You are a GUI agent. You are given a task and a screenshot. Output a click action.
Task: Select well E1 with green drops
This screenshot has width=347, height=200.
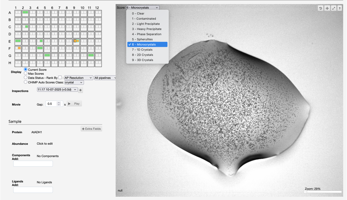pos(18,42)
